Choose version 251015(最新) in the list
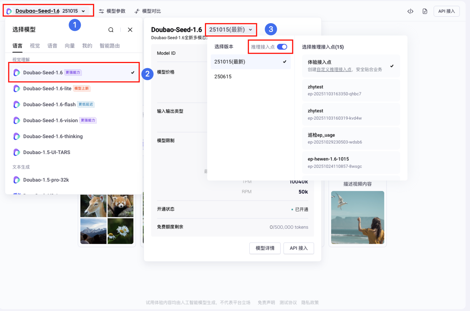 click(x=251, y=62)
